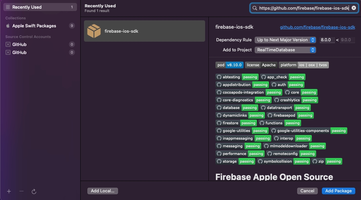Clear the search field with the x icon

coord(354,8)
